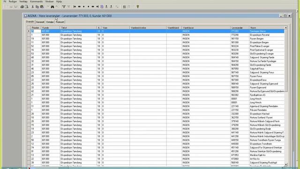Open the Hjelp menu
The image size is (300, 169).
pyautogui.click(x=59, y=1)
